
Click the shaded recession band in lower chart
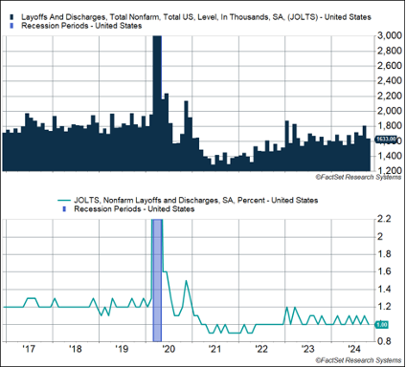coord(157,280)
